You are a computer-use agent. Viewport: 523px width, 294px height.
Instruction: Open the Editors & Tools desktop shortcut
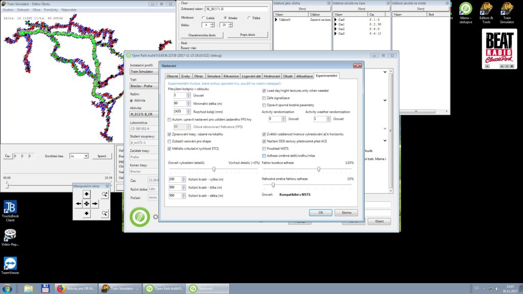click(x=486, y=12)
